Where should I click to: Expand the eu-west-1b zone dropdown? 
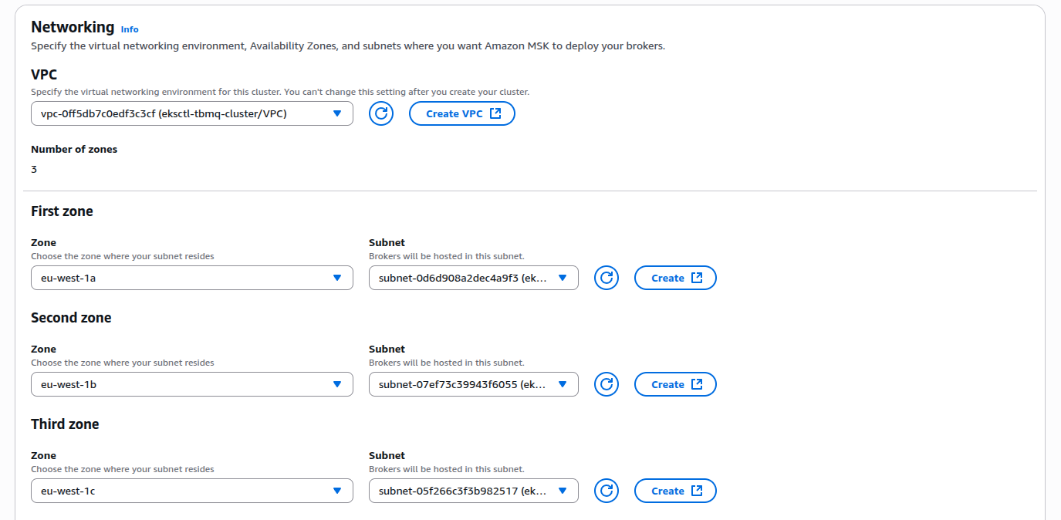pos(191,384)
